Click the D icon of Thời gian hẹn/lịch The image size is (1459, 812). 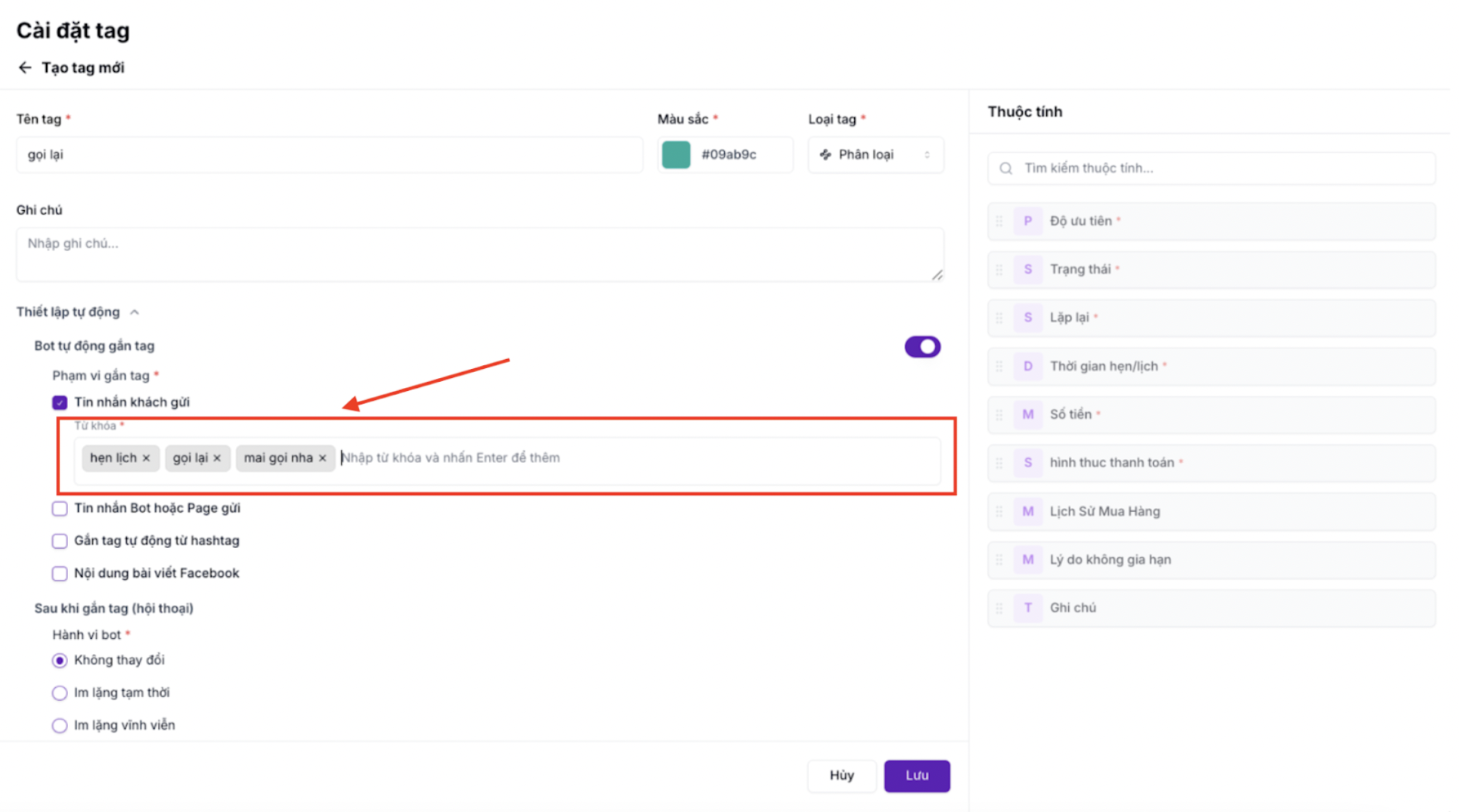1028,367
